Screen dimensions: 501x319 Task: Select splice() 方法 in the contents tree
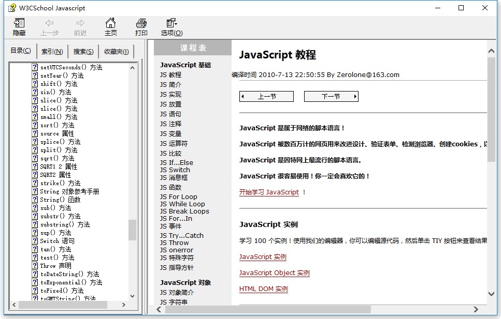pyautogui.click(x=60, y=142)
